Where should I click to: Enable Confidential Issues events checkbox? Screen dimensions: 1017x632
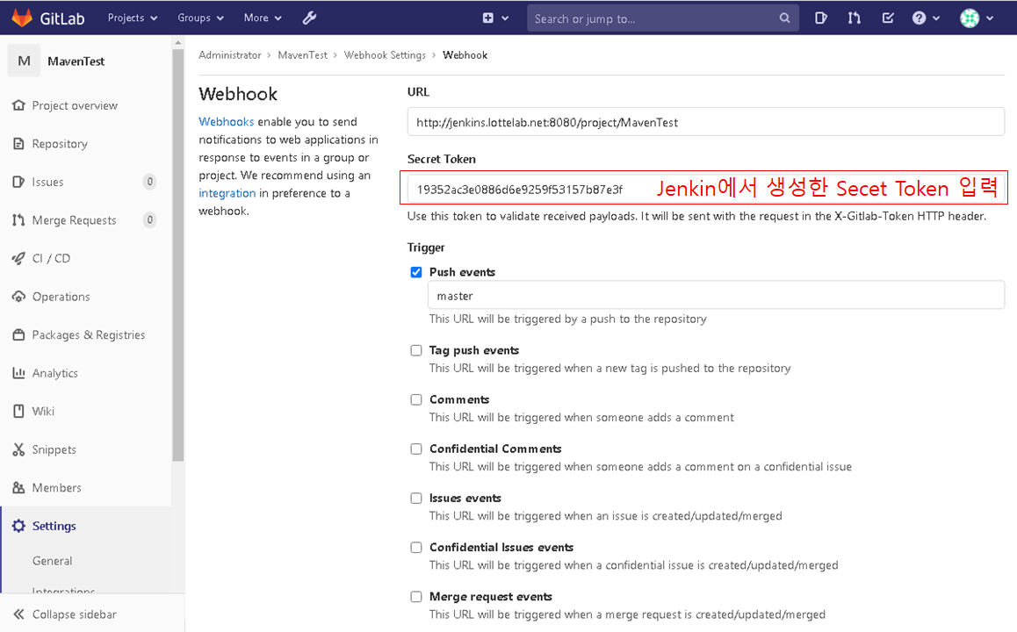point(416,548)
